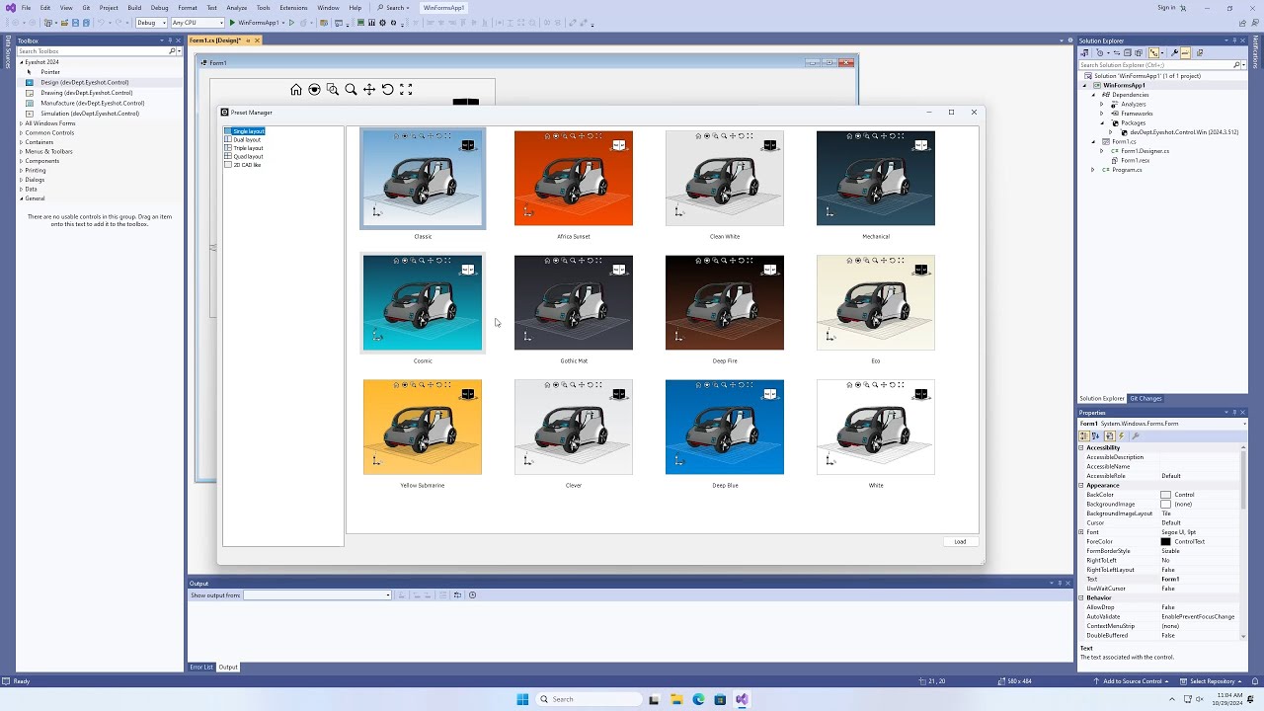
Task: Switch to the Git Changes tab
Action: tap(1145, 399)
